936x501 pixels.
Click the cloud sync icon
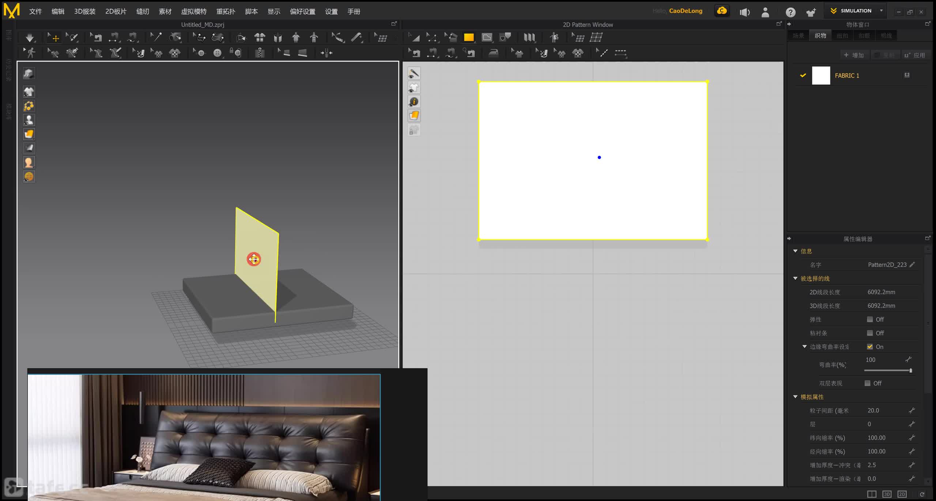pos(722,11)
